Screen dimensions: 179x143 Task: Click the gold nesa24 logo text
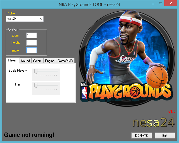[x=154, y=122]
